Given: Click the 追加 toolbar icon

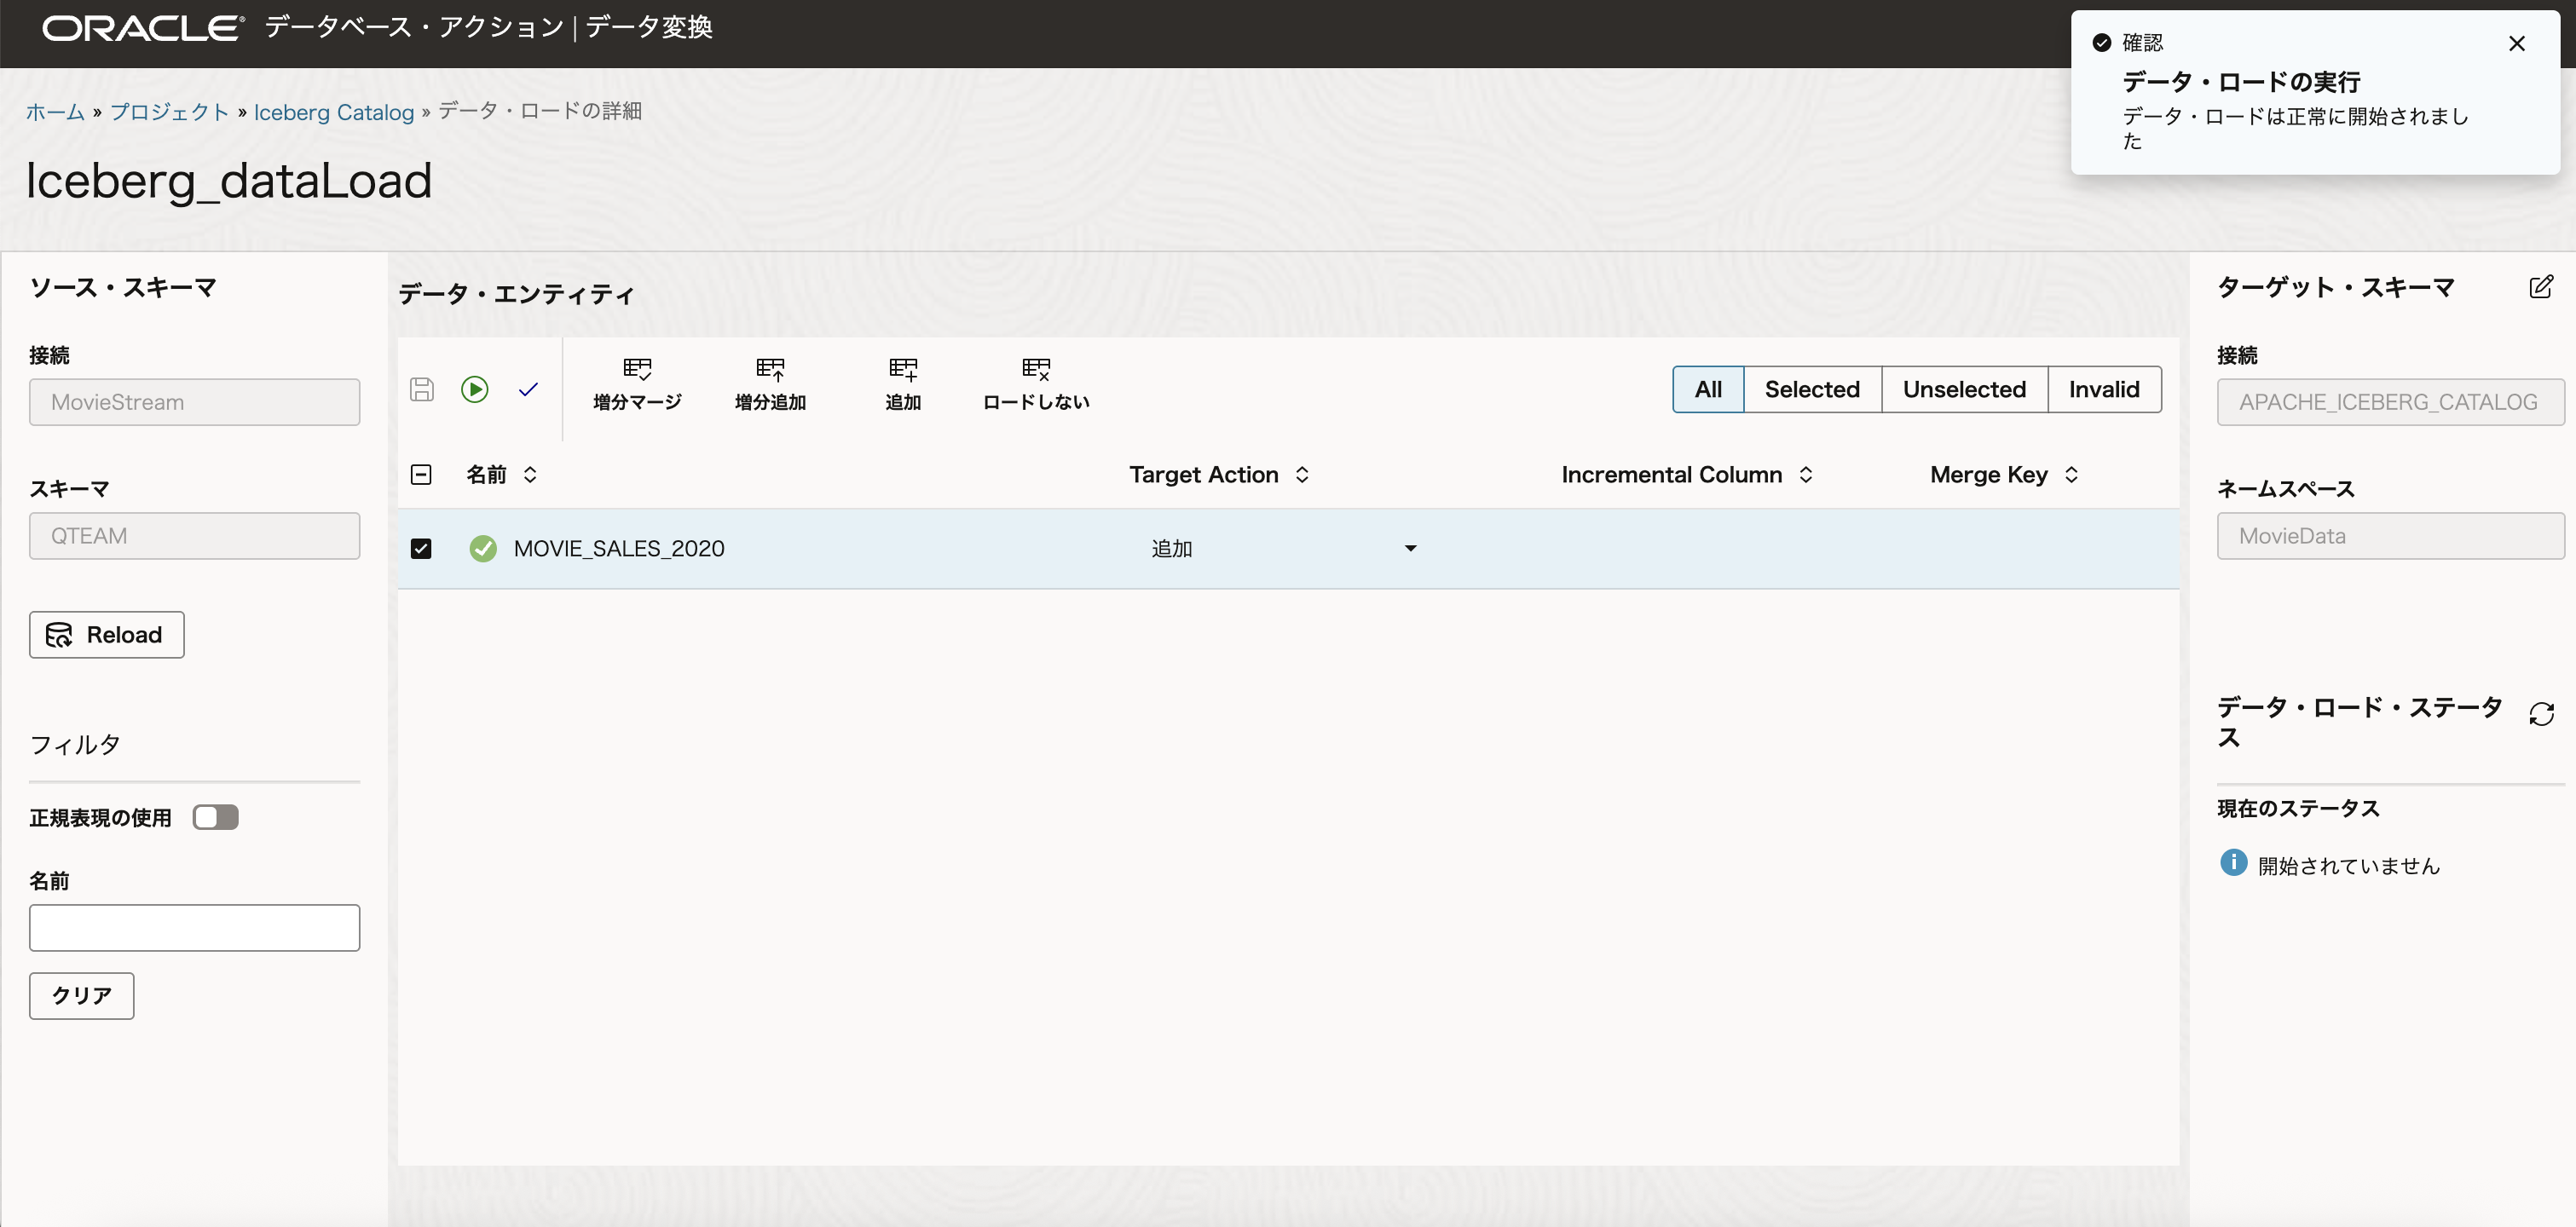Looking at the screenshot, I should 902,384.
